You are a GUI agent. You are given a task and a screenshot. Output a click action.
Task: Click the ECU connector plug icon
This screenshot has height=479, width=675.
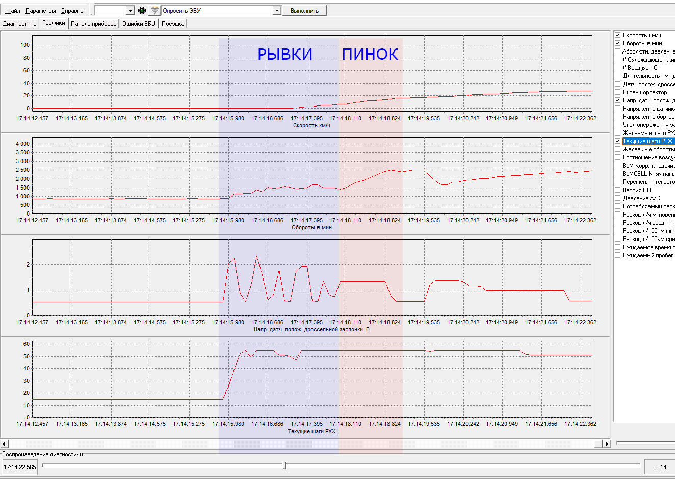(x=155, y=10)
